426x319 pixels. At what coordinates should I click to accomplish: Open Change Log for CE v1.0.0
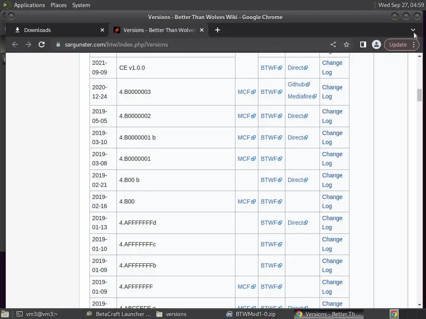pos(332,68)
